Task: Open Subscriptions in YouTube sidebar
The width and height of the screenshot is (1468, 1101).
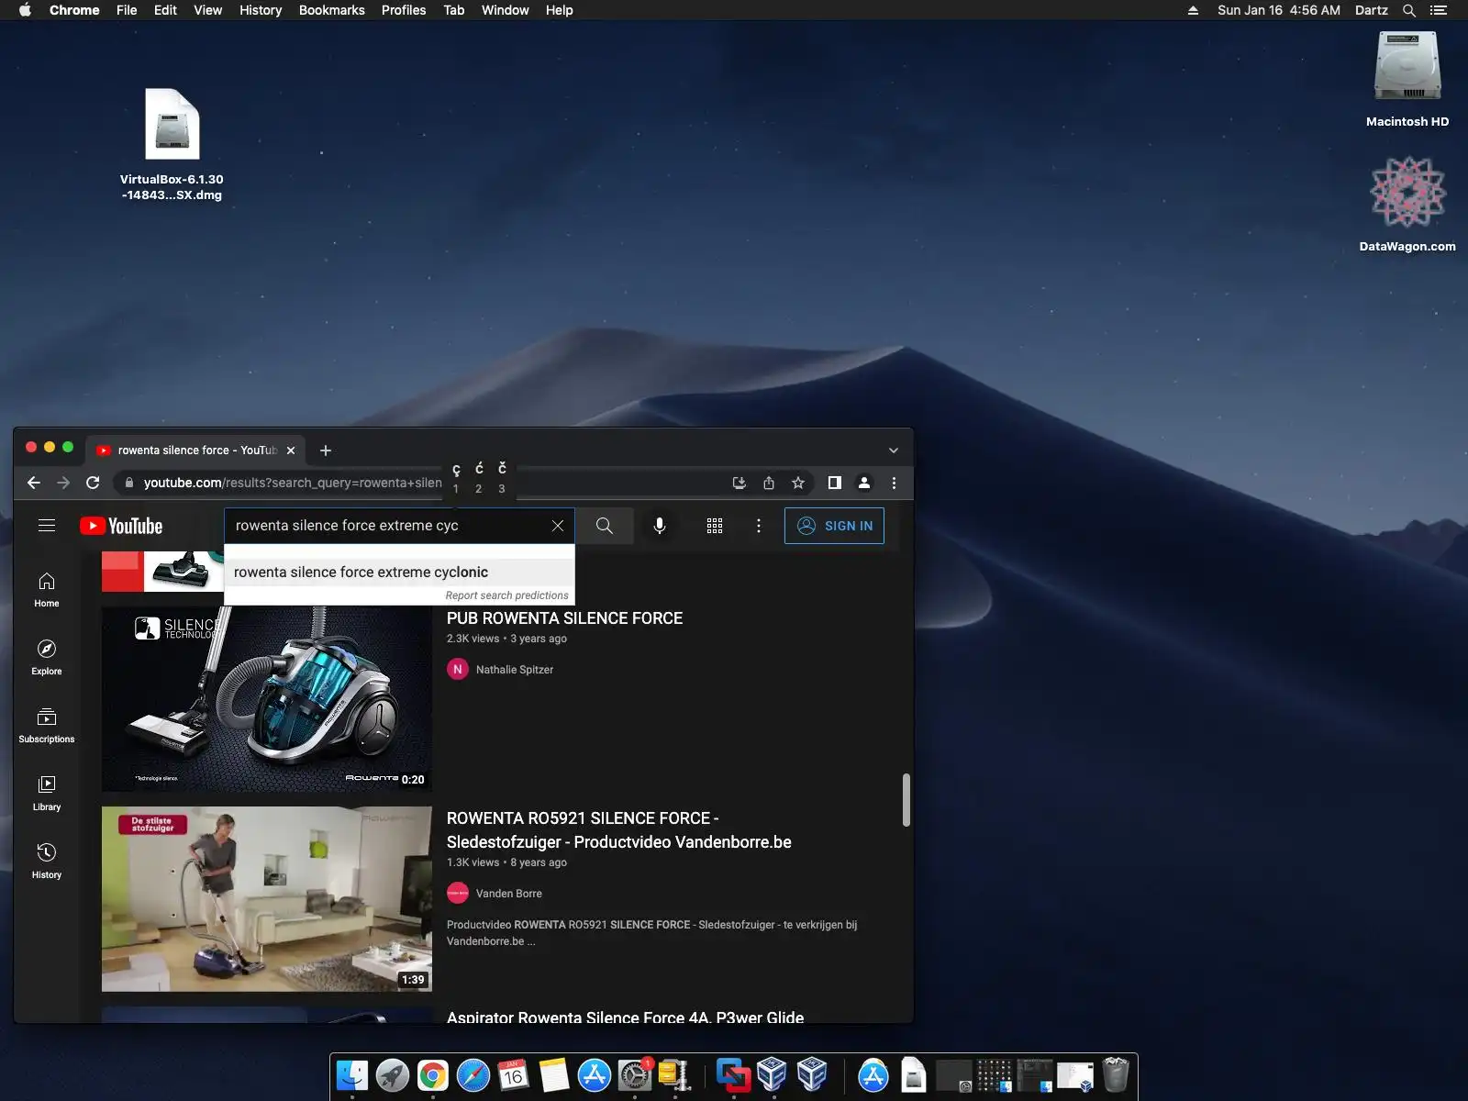Action: pyautogui.click(x=47, y=726)
